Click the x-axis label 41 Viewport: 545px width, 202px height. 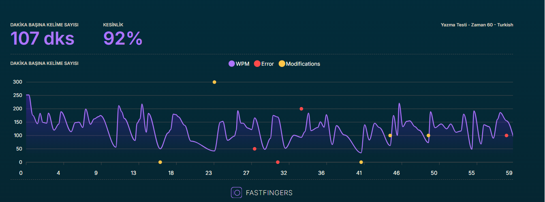[x=359, y=173]
